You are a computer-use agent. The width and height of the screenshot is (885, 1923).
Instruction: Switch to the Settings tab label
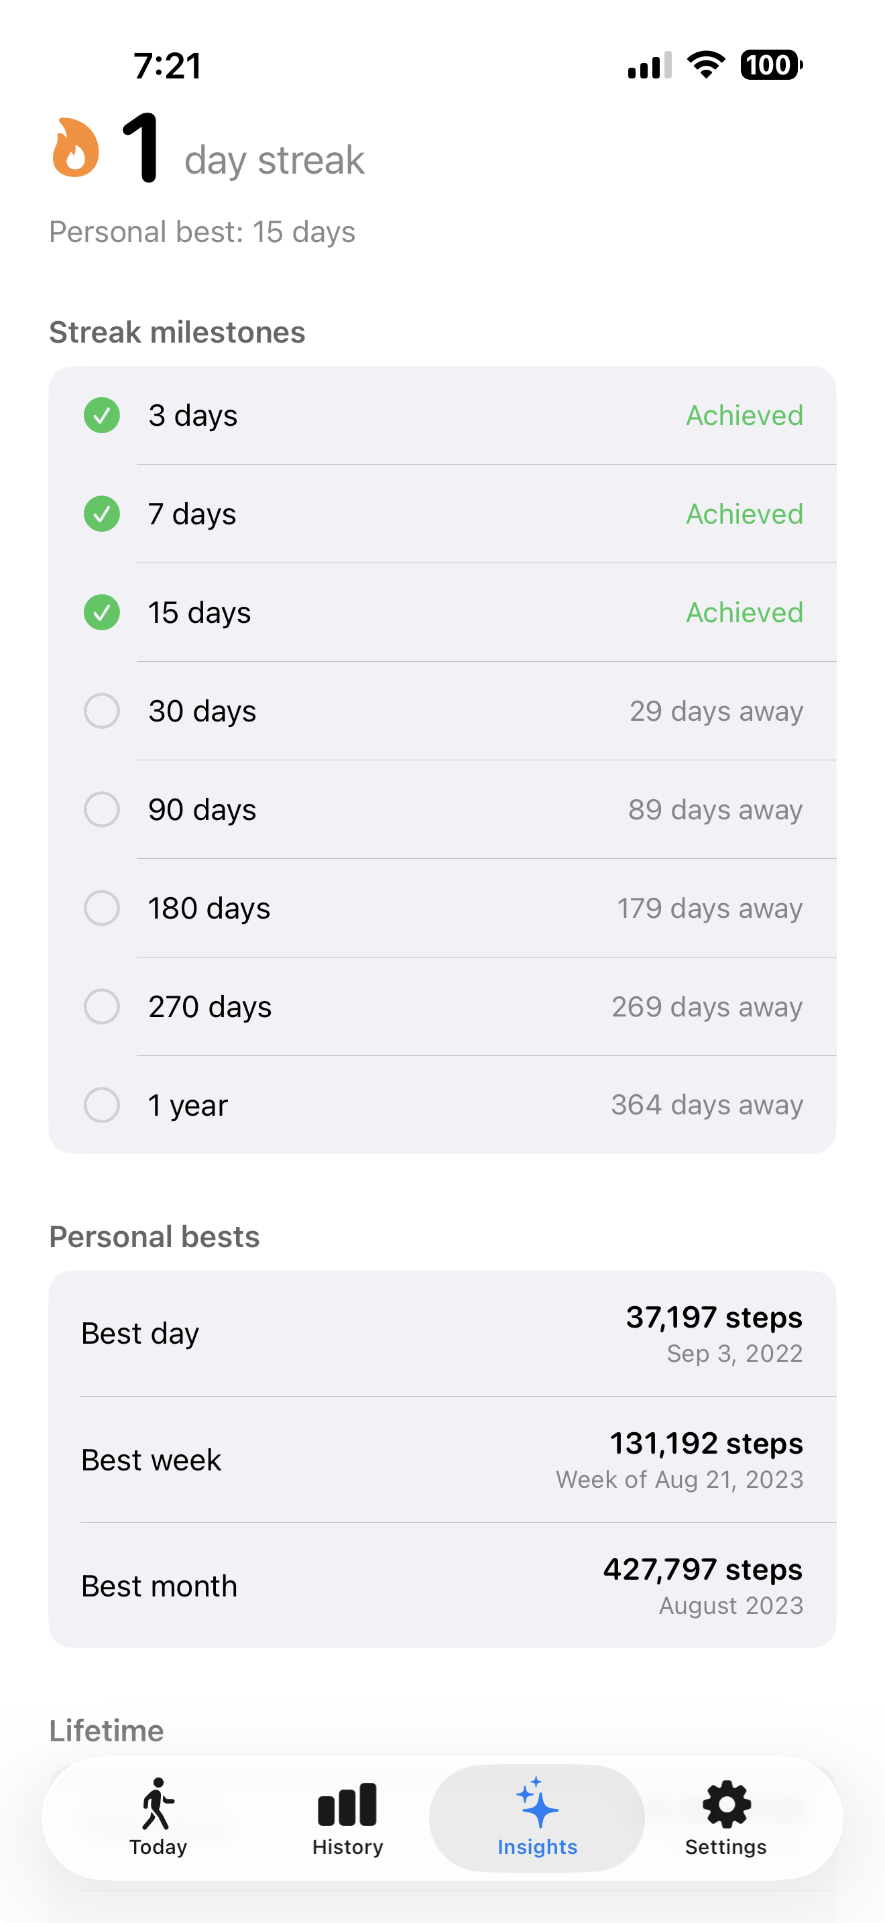click(726, 1847)
